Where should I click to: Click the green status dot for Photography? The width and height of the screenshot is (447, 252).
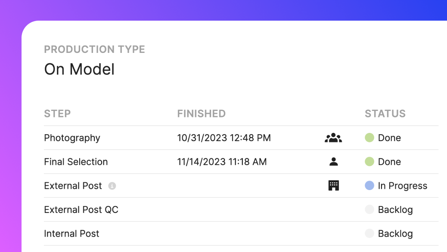click(369, 138)
